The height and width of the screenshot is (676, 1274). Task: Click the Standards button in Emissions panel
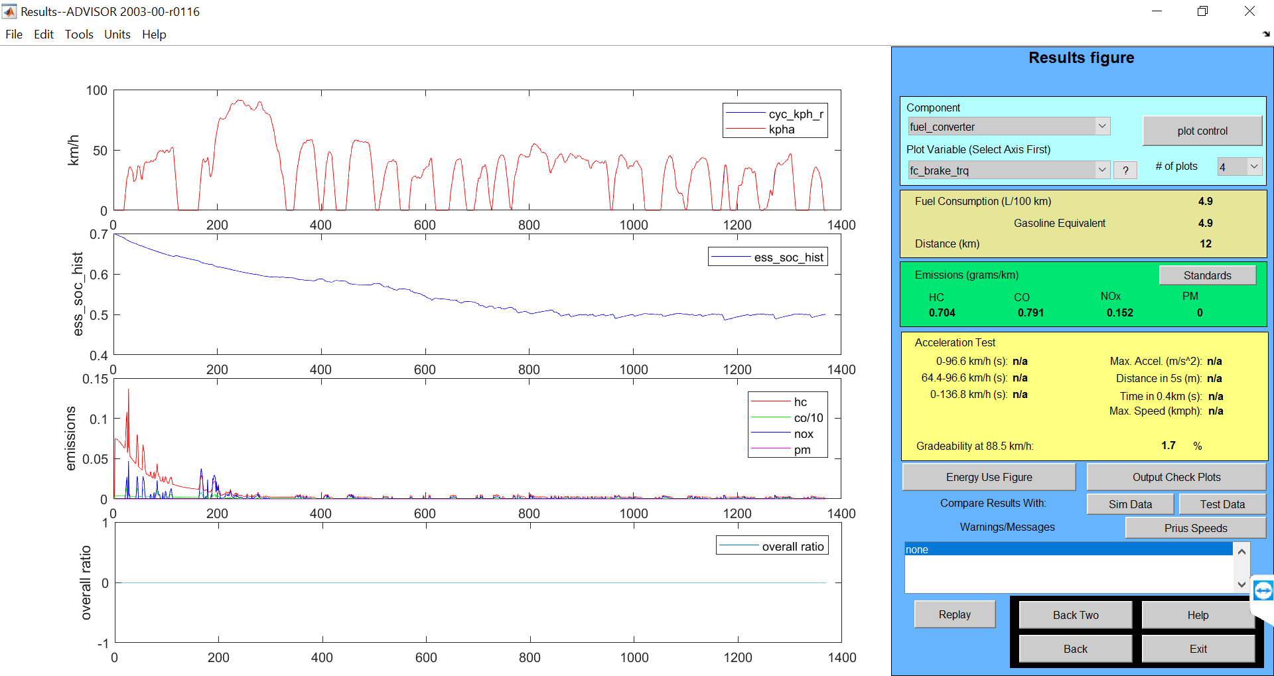click(x=1207, y=275)
